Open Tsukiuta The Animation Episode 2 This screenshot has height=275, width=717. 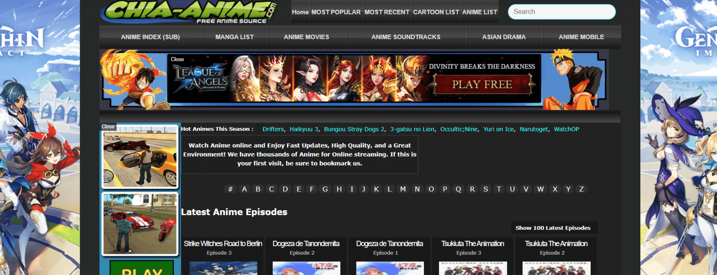coord(556,244)
